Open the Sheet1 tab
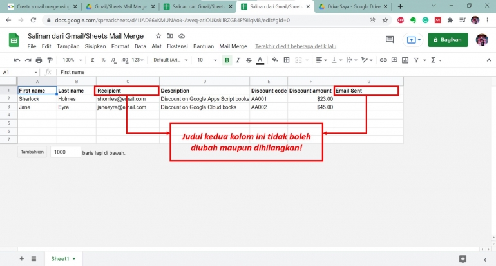This screenshot has height=266, width=496. (63, 259)
